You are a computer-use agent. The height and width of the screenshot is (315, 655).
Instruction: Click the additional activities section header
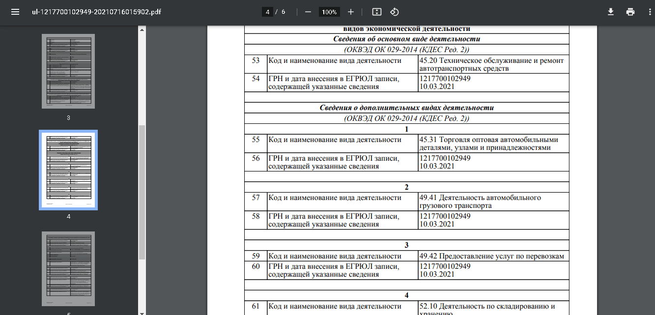(x=406, y=108)
